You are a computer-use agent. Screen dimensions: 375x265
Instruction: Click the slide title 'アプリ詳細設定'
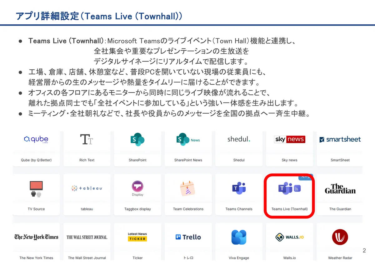pyautogui.click(x=47, y=16)
